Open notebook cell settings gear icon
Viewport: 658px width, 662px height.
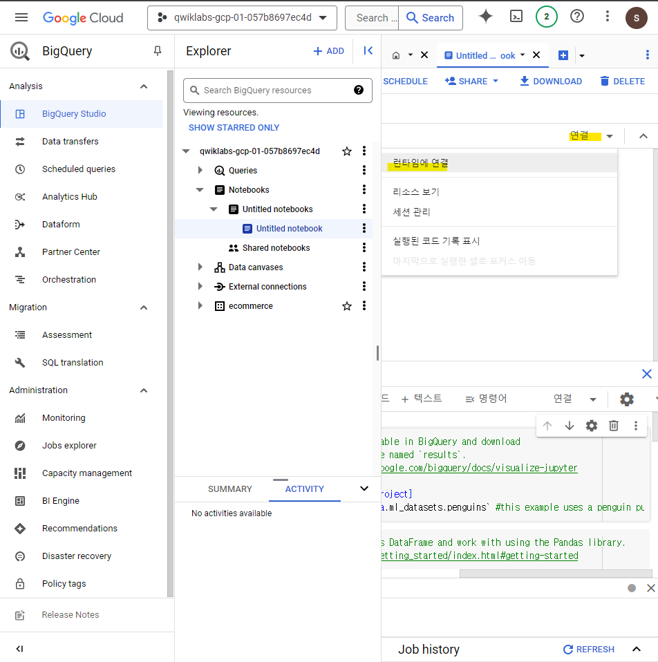tap(591, 426)
